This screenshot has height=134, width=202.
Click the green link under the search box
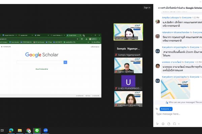[42, 69]
